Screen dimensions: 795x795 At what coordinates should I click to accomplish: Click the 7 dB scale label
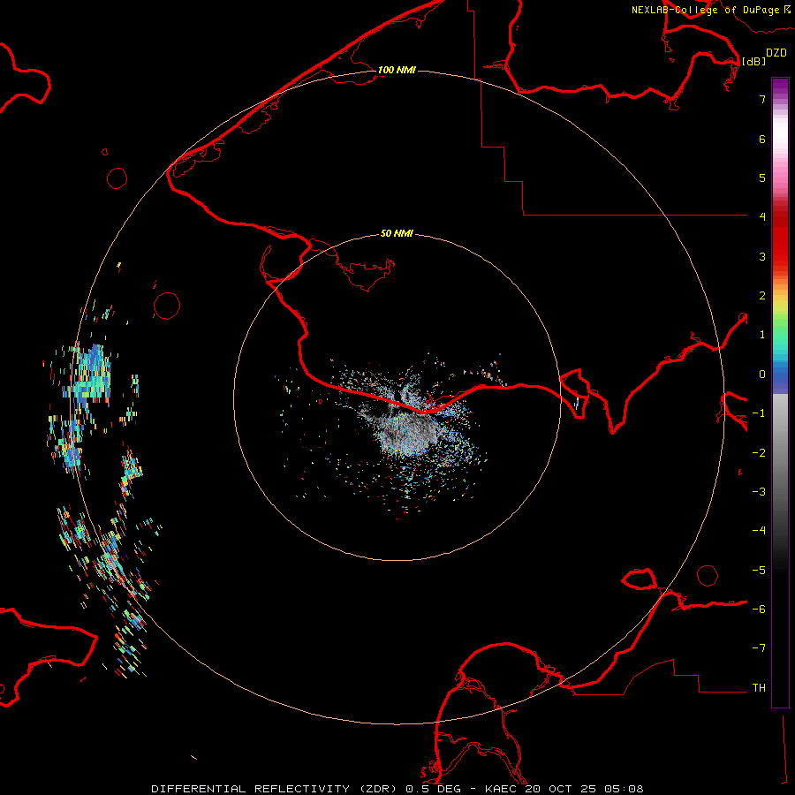coord(762,99)
